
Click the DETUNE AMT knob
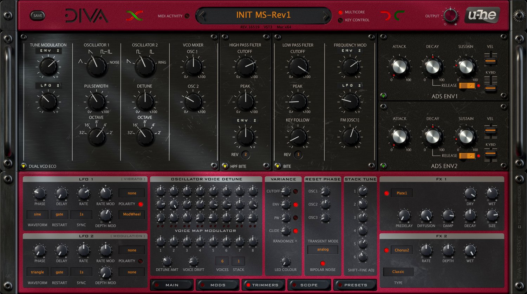pos(167,262)
